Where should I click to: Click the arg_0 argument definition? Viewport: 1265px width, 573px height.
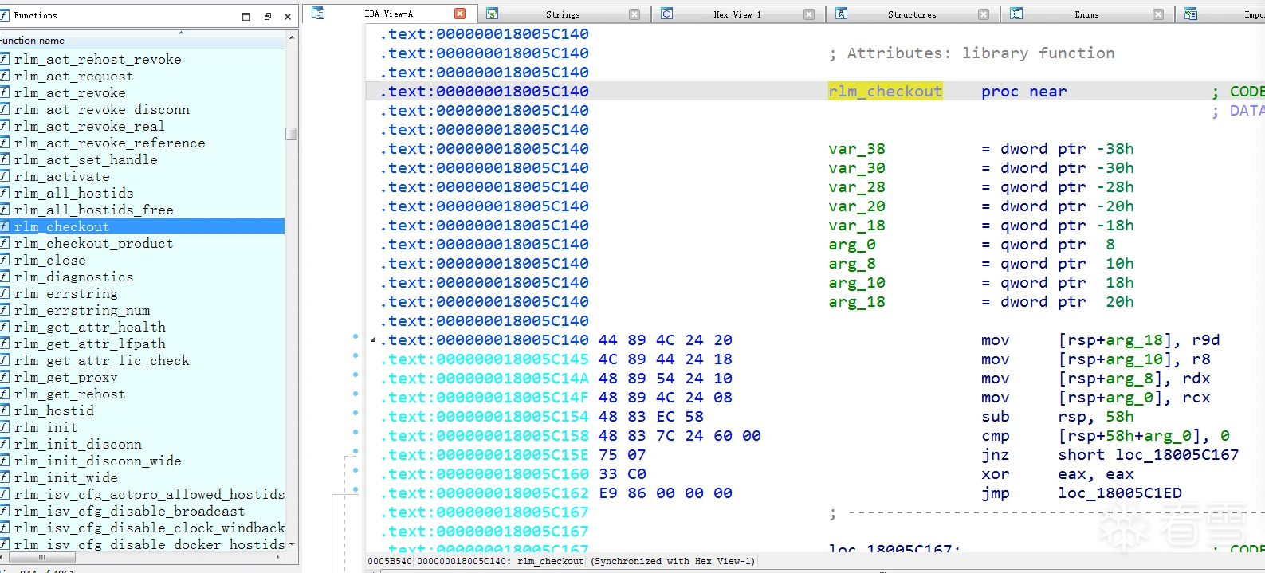852,245
